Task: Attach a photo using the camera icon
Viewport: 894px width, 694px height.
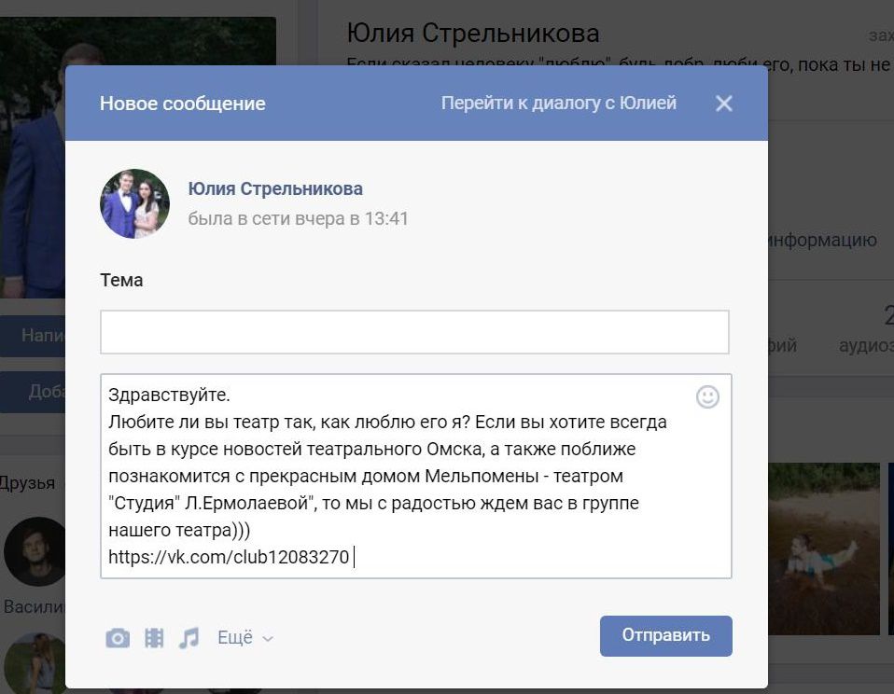Action: (118, 638)
